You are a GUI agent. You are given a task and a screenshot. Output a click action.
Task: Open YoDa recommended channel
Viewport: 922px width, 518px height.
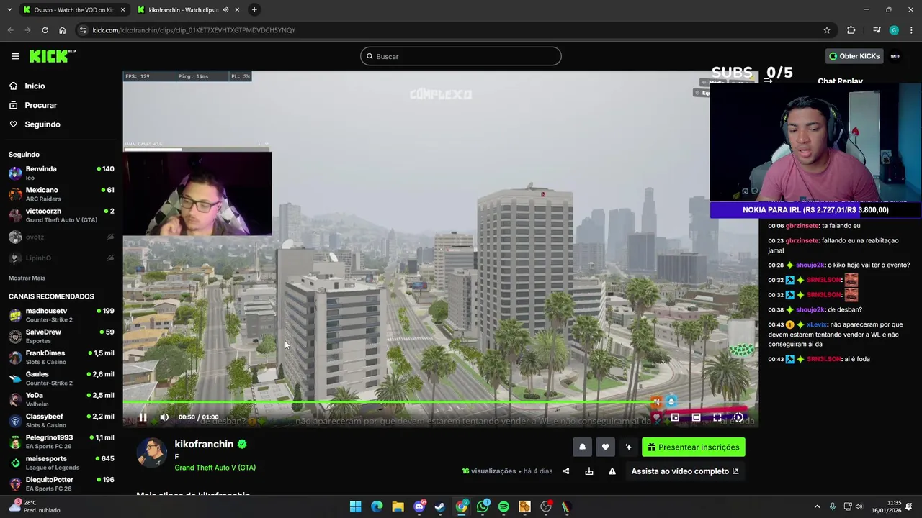click(x=61, y=399)
